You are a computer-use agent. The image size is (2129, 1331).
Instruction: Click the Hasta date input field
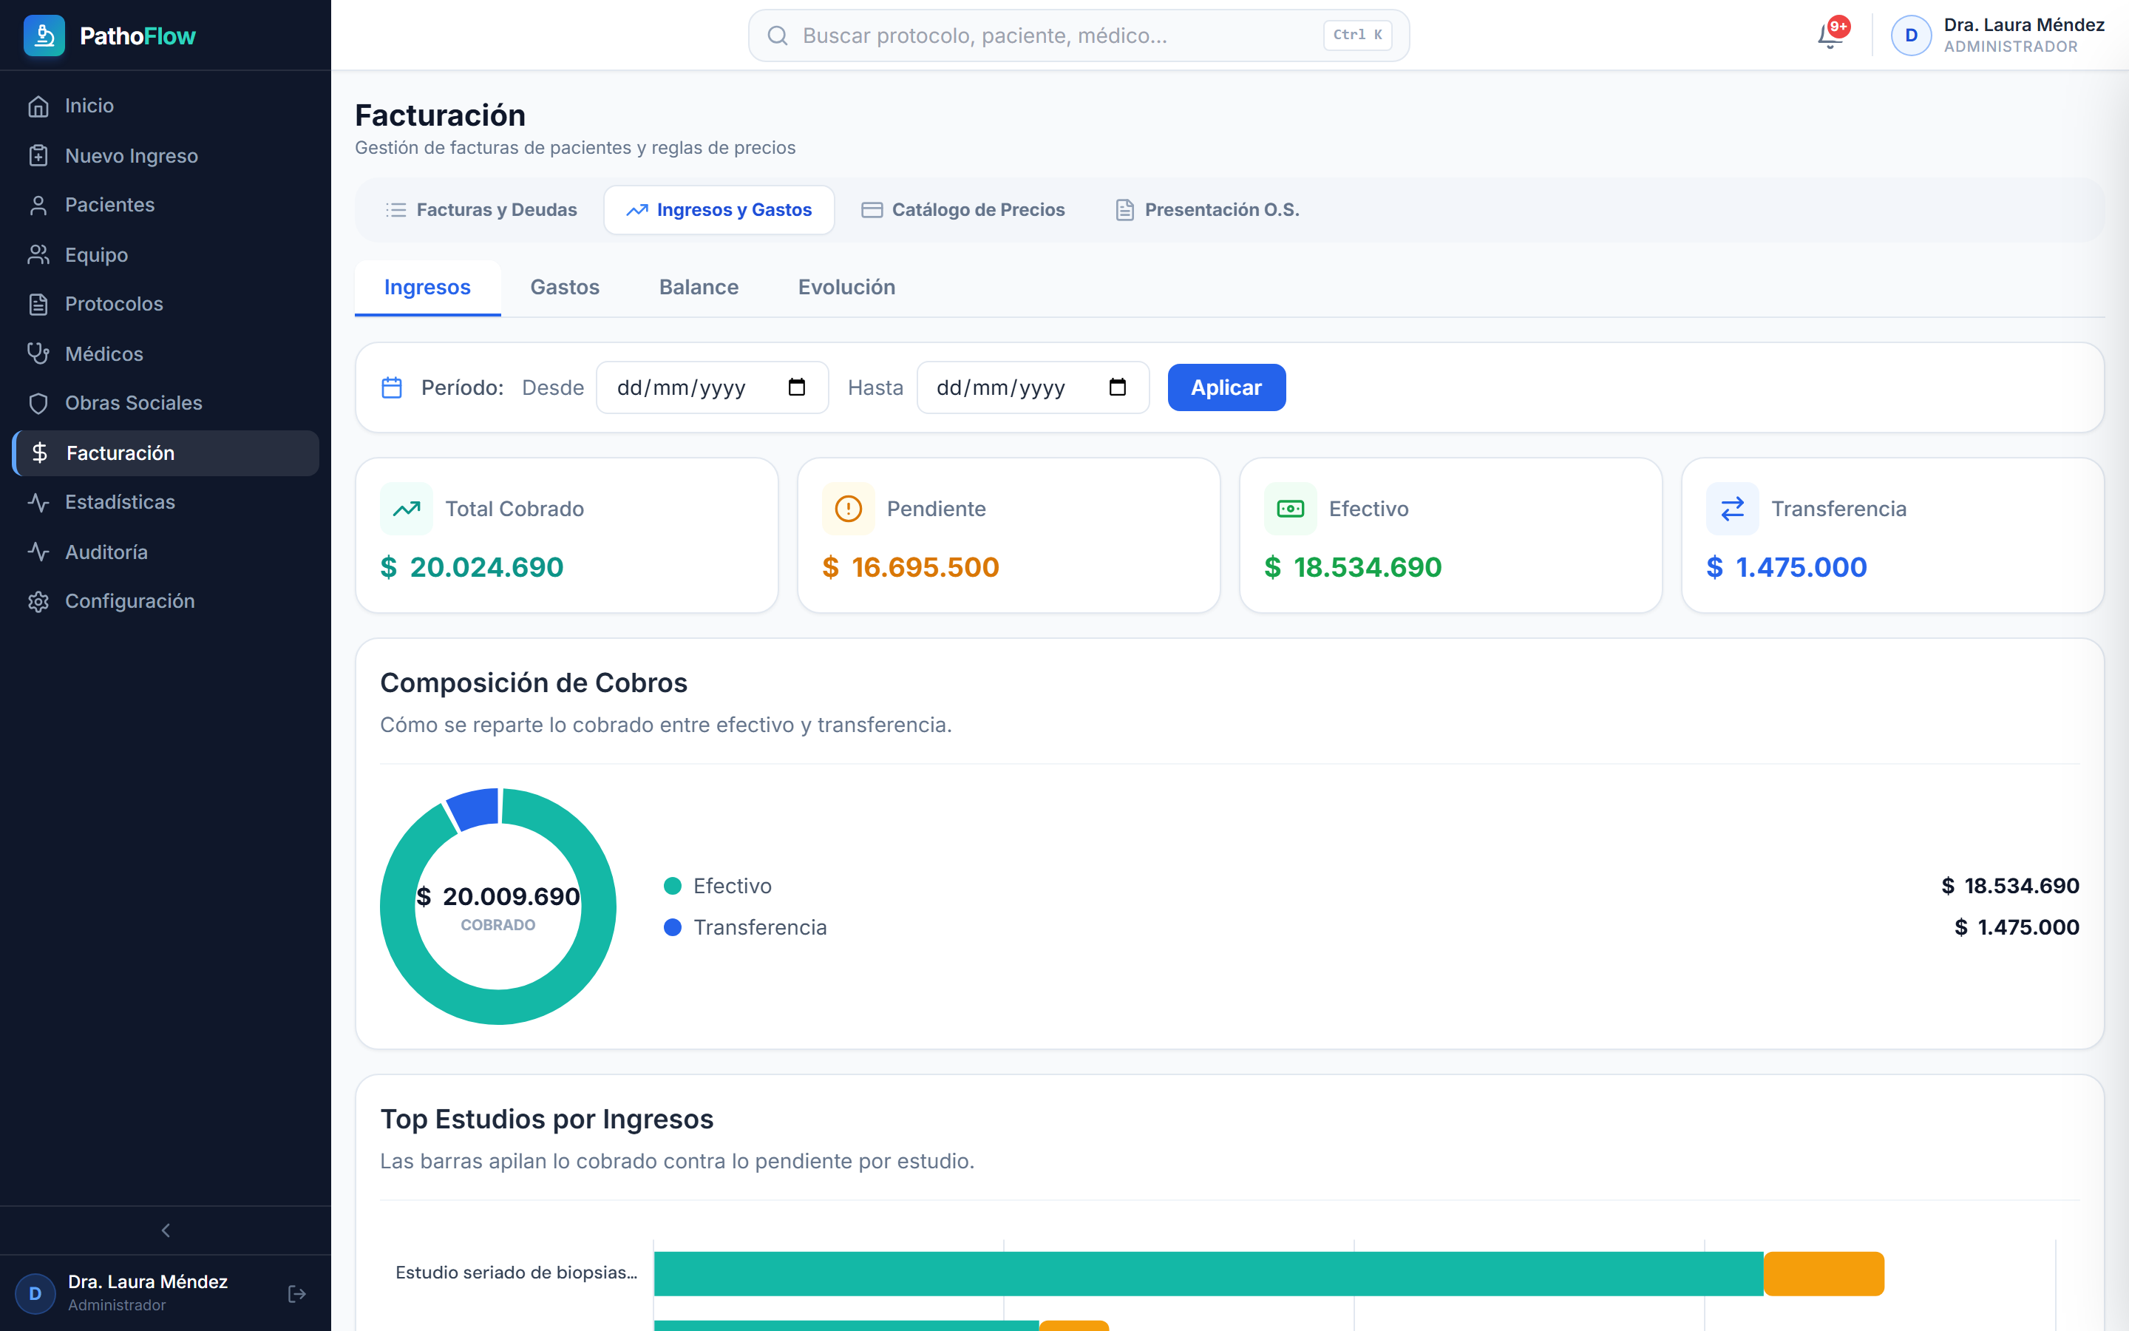point(1033,387)
